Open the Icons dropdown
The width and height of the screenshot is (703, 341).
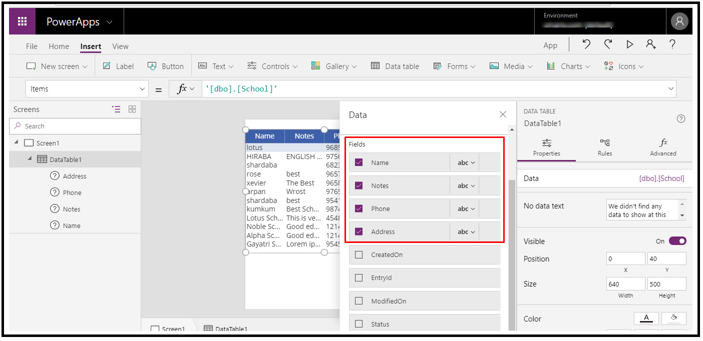(x=624, y=66)
